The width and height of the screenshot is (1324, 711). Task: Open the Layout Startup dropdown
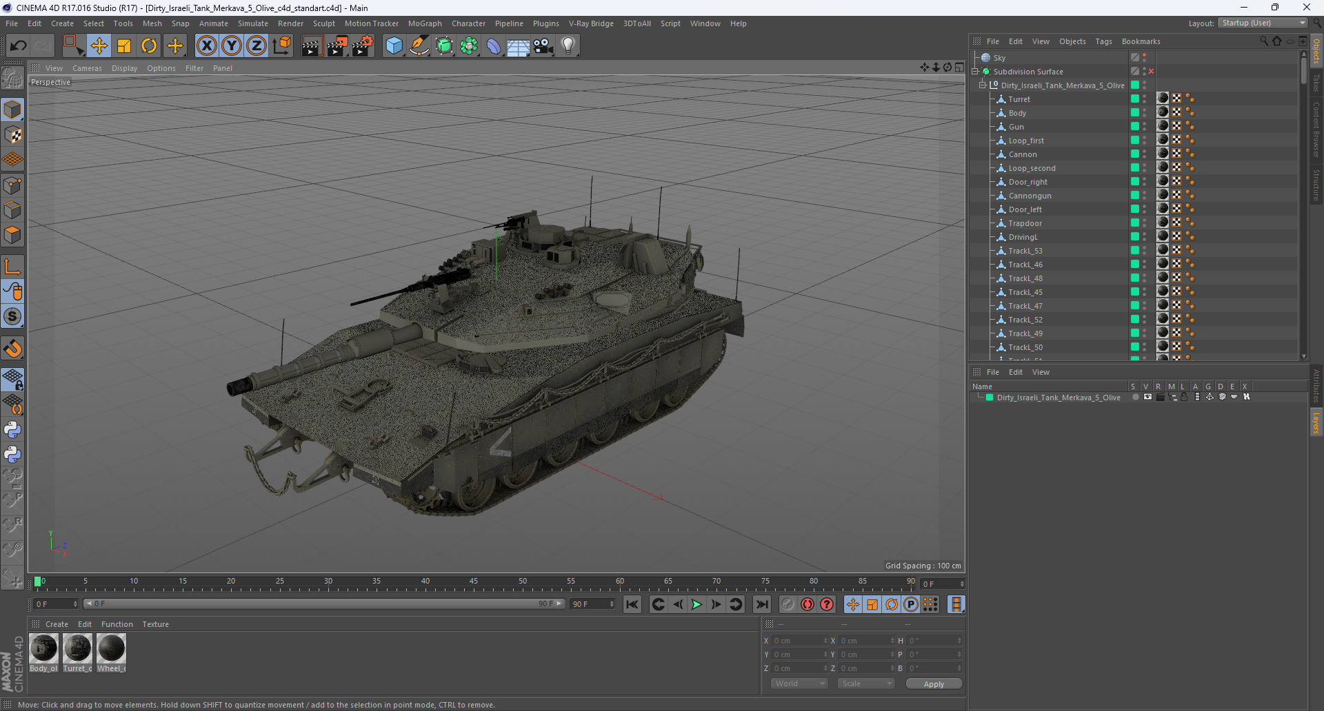1263,23
